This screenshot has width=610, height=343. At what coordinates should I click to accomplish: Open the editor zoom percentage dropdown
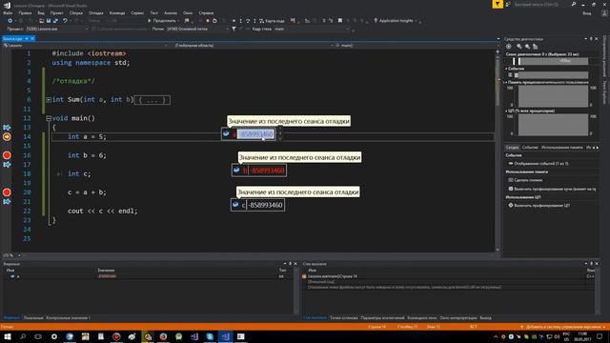click(11, 255)
